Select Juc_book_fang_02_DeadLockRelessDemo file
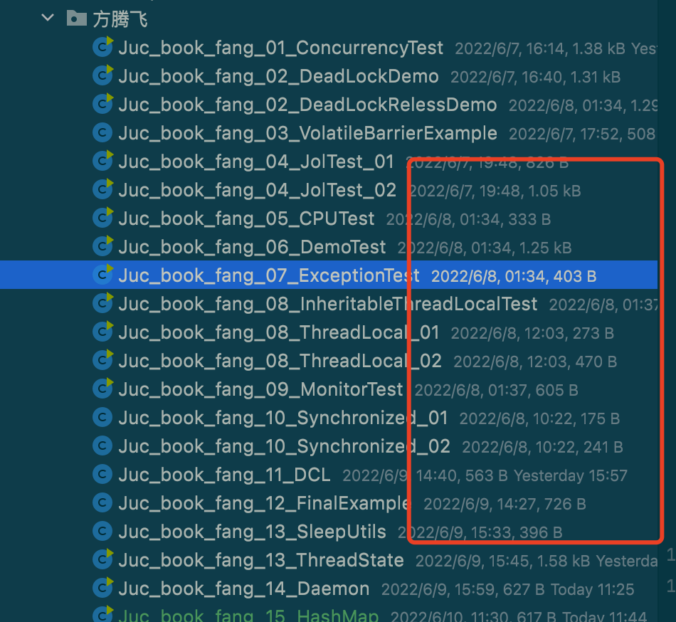This screenshot has width=676, height=622. pos(307,105)
